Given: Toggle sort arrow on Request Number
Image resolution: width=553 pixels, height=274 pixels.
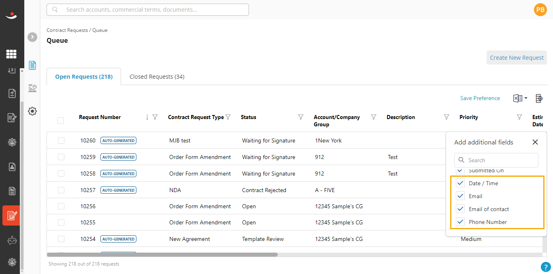Looking at the screenshot, I should (x=147, y=117).
